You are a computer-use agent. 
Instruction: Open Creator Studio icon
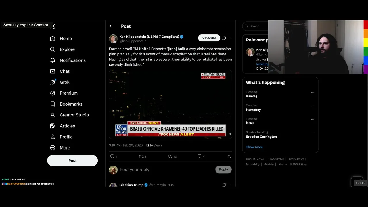point(53,115)
